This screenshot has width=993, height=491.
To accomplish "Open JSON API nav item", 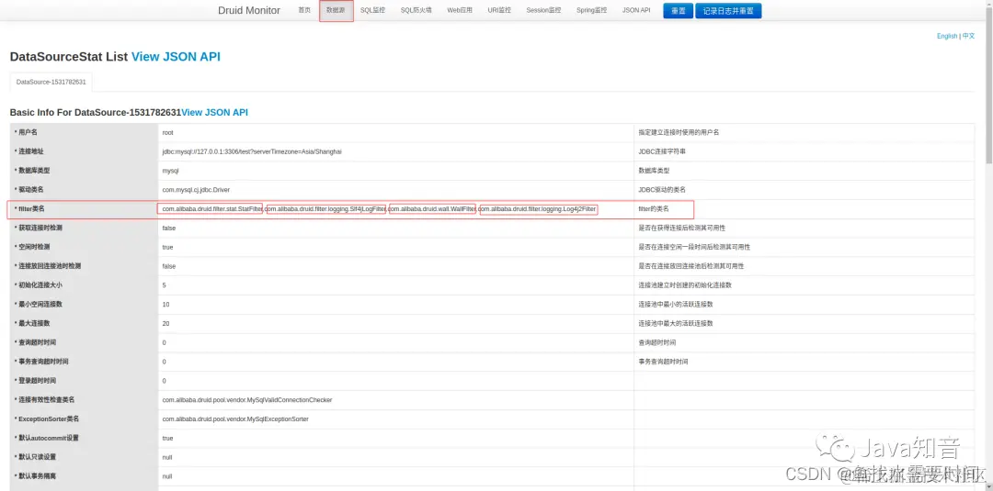I will 636,11.
